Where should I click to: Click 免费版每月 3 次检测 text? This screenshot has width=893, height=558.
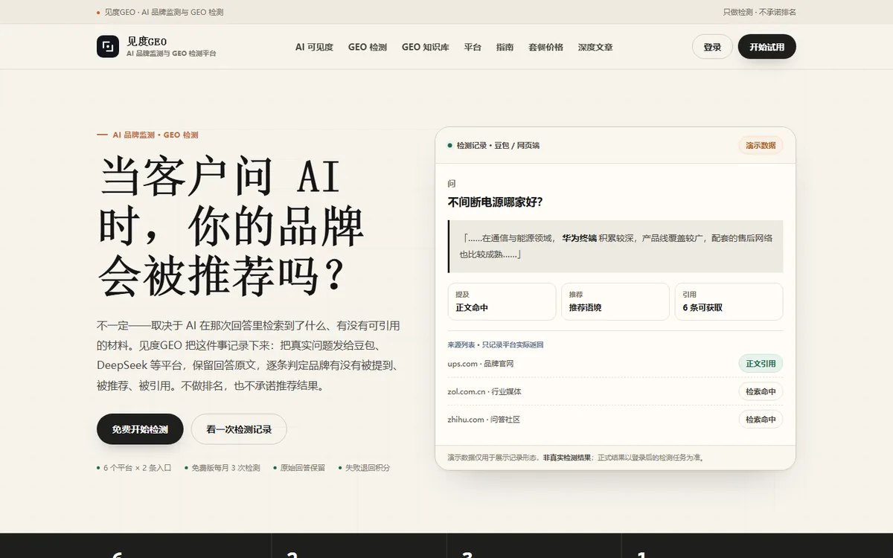pyautogui.click(x=225, y=468)
